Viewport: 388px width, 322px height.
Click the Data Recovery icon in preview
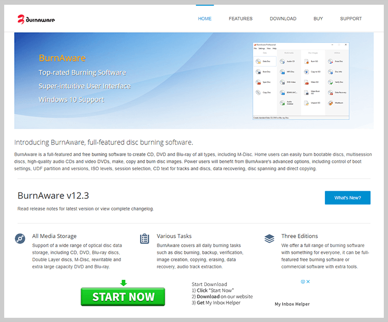(x=331, y=92)
